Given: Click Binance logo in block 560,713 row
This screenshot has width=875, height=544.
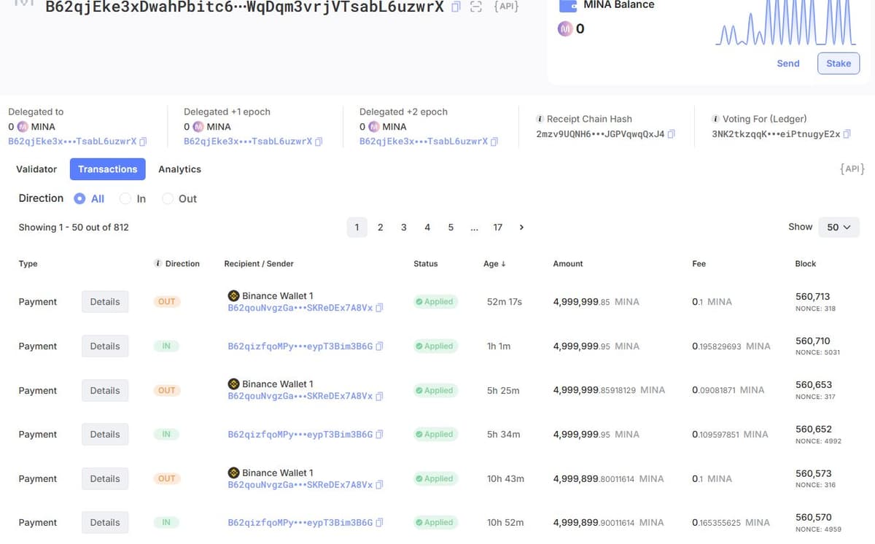Looking at the screenshot, I should (233, 295).
